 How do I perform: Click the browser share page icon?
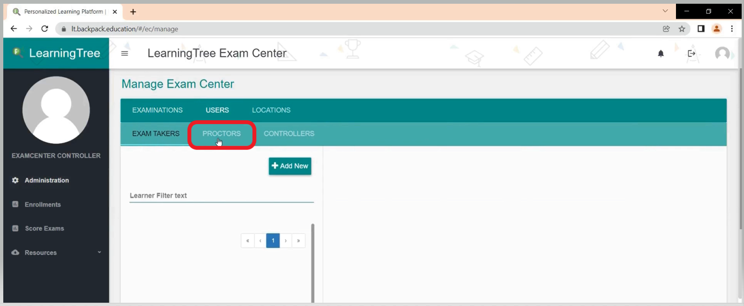[666, 29]
